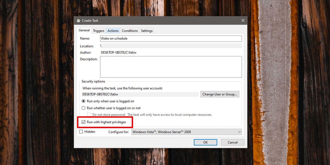Open the Actions tab
Image resolution: width=330 pixels, height=165 pixels.
[x=113, y=31]
